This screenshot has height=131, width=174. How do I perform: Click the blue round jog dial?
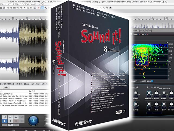(x=33, y=121)
